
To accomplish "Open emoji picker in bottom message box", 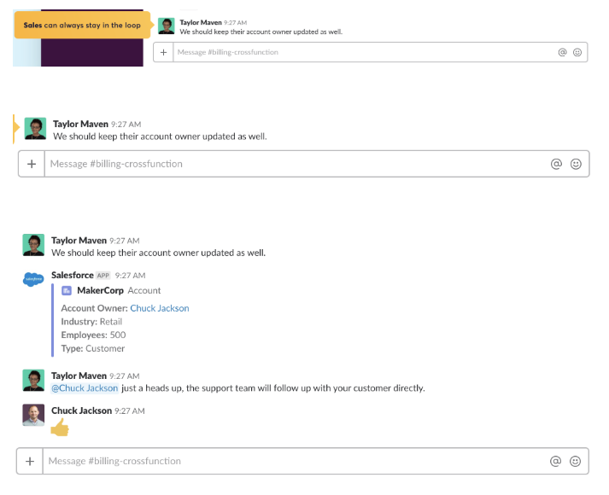I will (575, 461).
